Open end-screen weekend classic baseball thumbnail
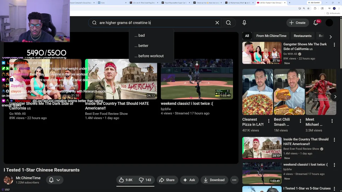342x192 pixels. tap(197, 79)
